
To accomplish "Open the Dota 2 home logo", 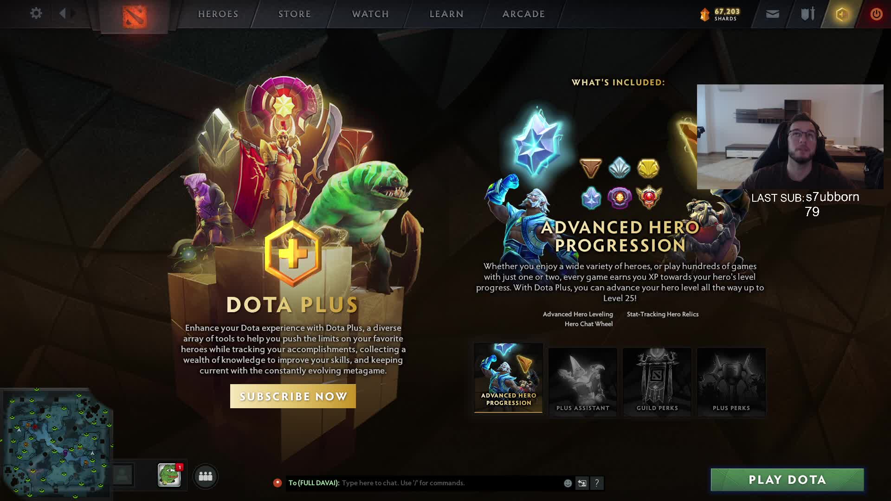I will tap(135, 16).
